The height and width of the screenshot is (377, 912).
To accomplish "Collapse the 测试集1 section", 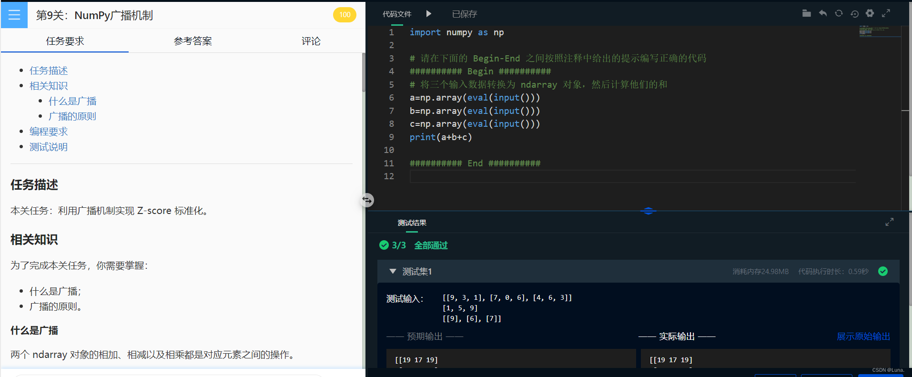I will (393, 271).
